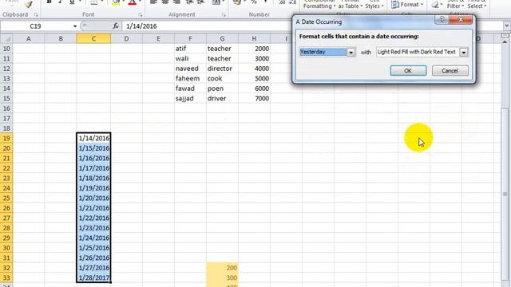Screen dimensions: 511x287
Task: Click the Name Box showing C19
Action: 35,26
